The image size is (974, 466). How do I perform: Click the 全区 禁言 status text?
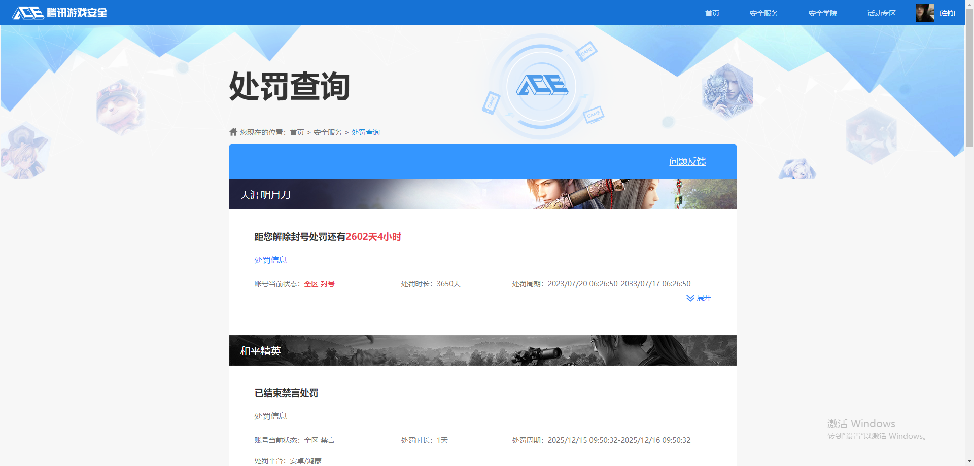(319, 440)
